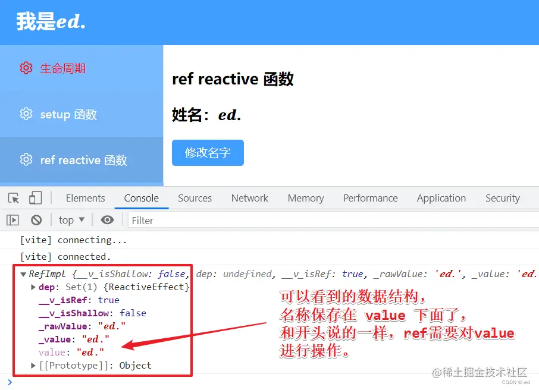Click the gear icon beside setup 函数
This screenshot has height=390, width=539.
(26, 114)
